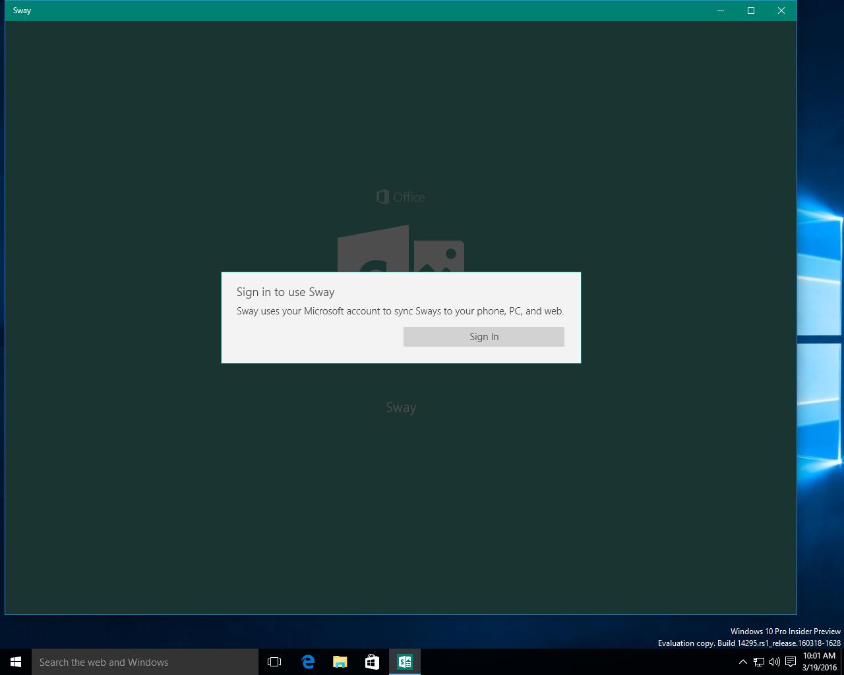The height and width of the screenshot is (675, 844).
Task: Minimize the Sway window
Action: [x=721, y=11]
